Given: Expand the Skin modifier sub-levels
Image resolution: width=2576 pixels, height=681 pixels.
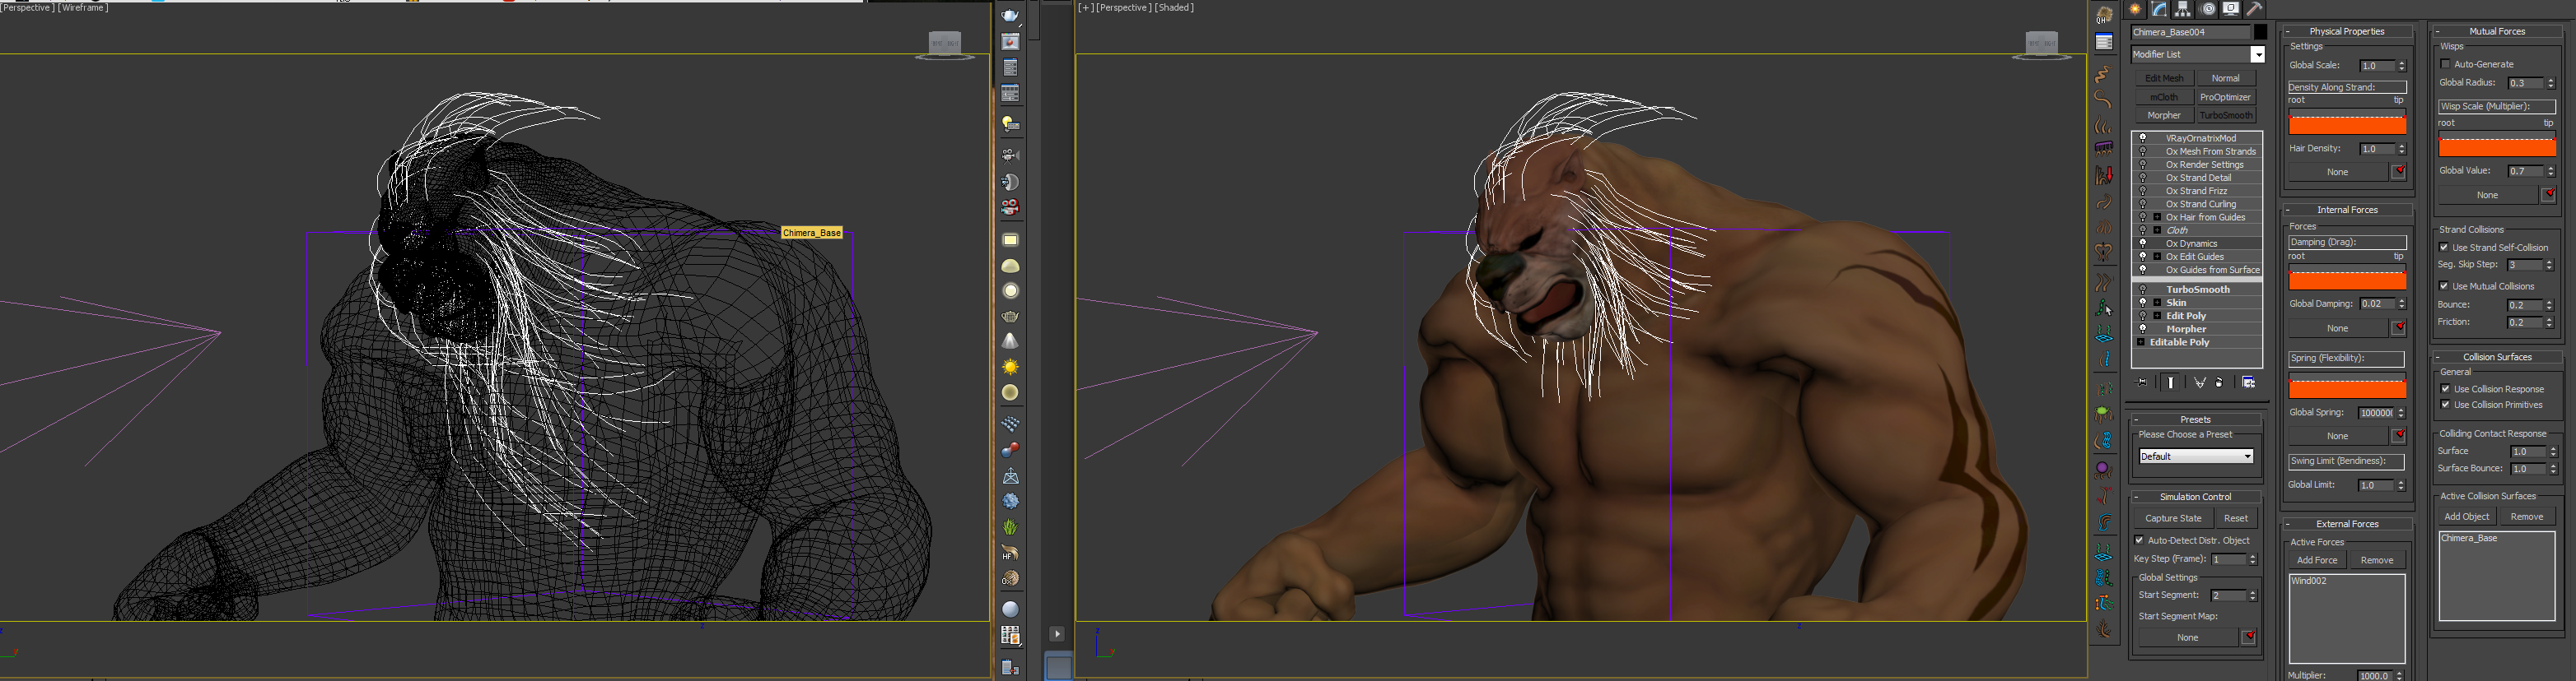Looking at the screenshot, I should pyautogui.click(x=2157, y=303).
